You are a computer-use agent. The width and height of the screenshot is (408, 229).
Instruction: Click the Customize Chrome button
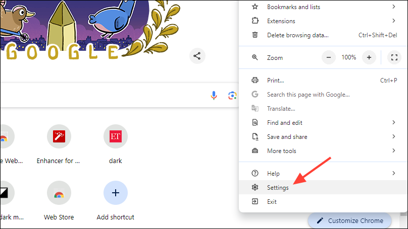point(350,220)
